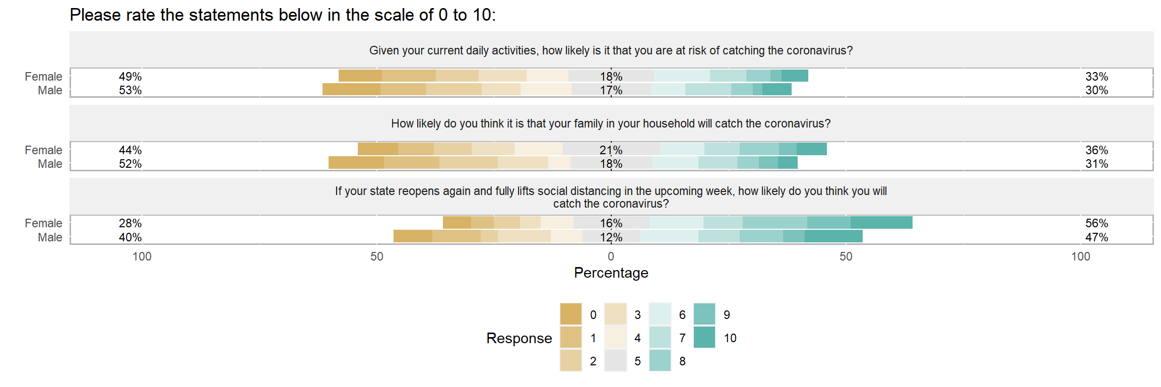Click the 0 tick label on the x-axis

pos(611,256)
